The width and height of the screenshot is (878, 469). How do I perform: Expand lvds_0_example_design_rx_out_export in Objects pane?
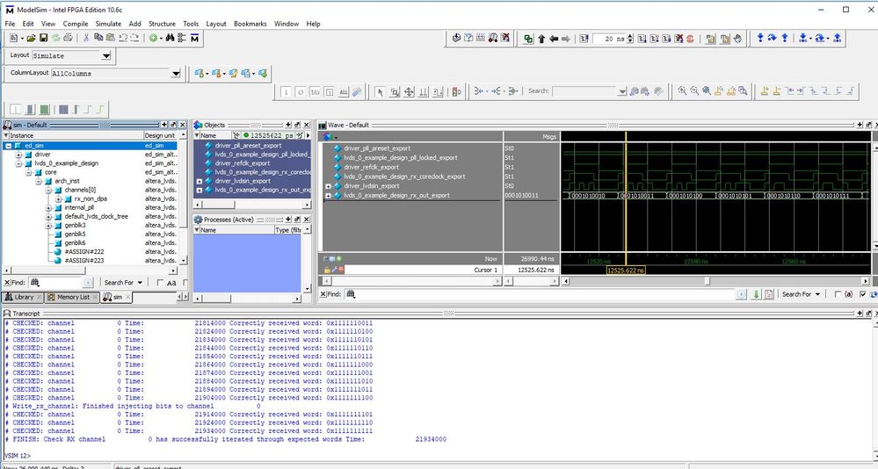pos(200,191)
